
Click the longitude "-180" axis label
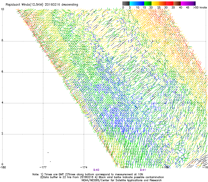[x=3, y=167]
